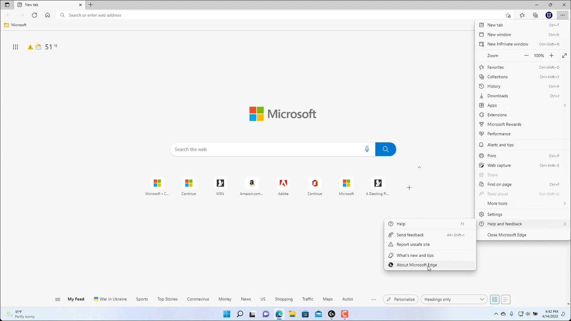Open History from the menu
Image resolution: width=571 pixels, height=321 pixels.
[x=522, y=87]
